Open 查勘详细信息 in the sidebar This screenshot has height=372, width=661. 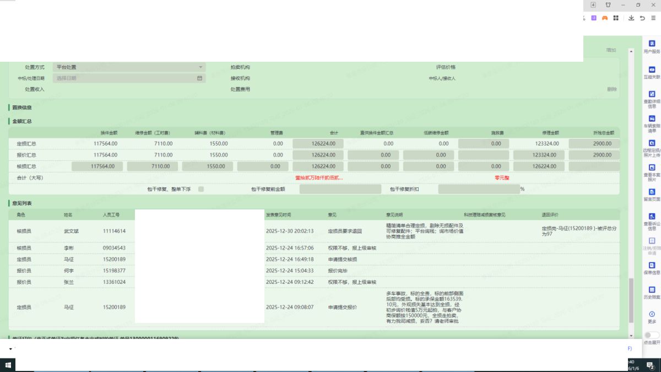tap(652, 94)
